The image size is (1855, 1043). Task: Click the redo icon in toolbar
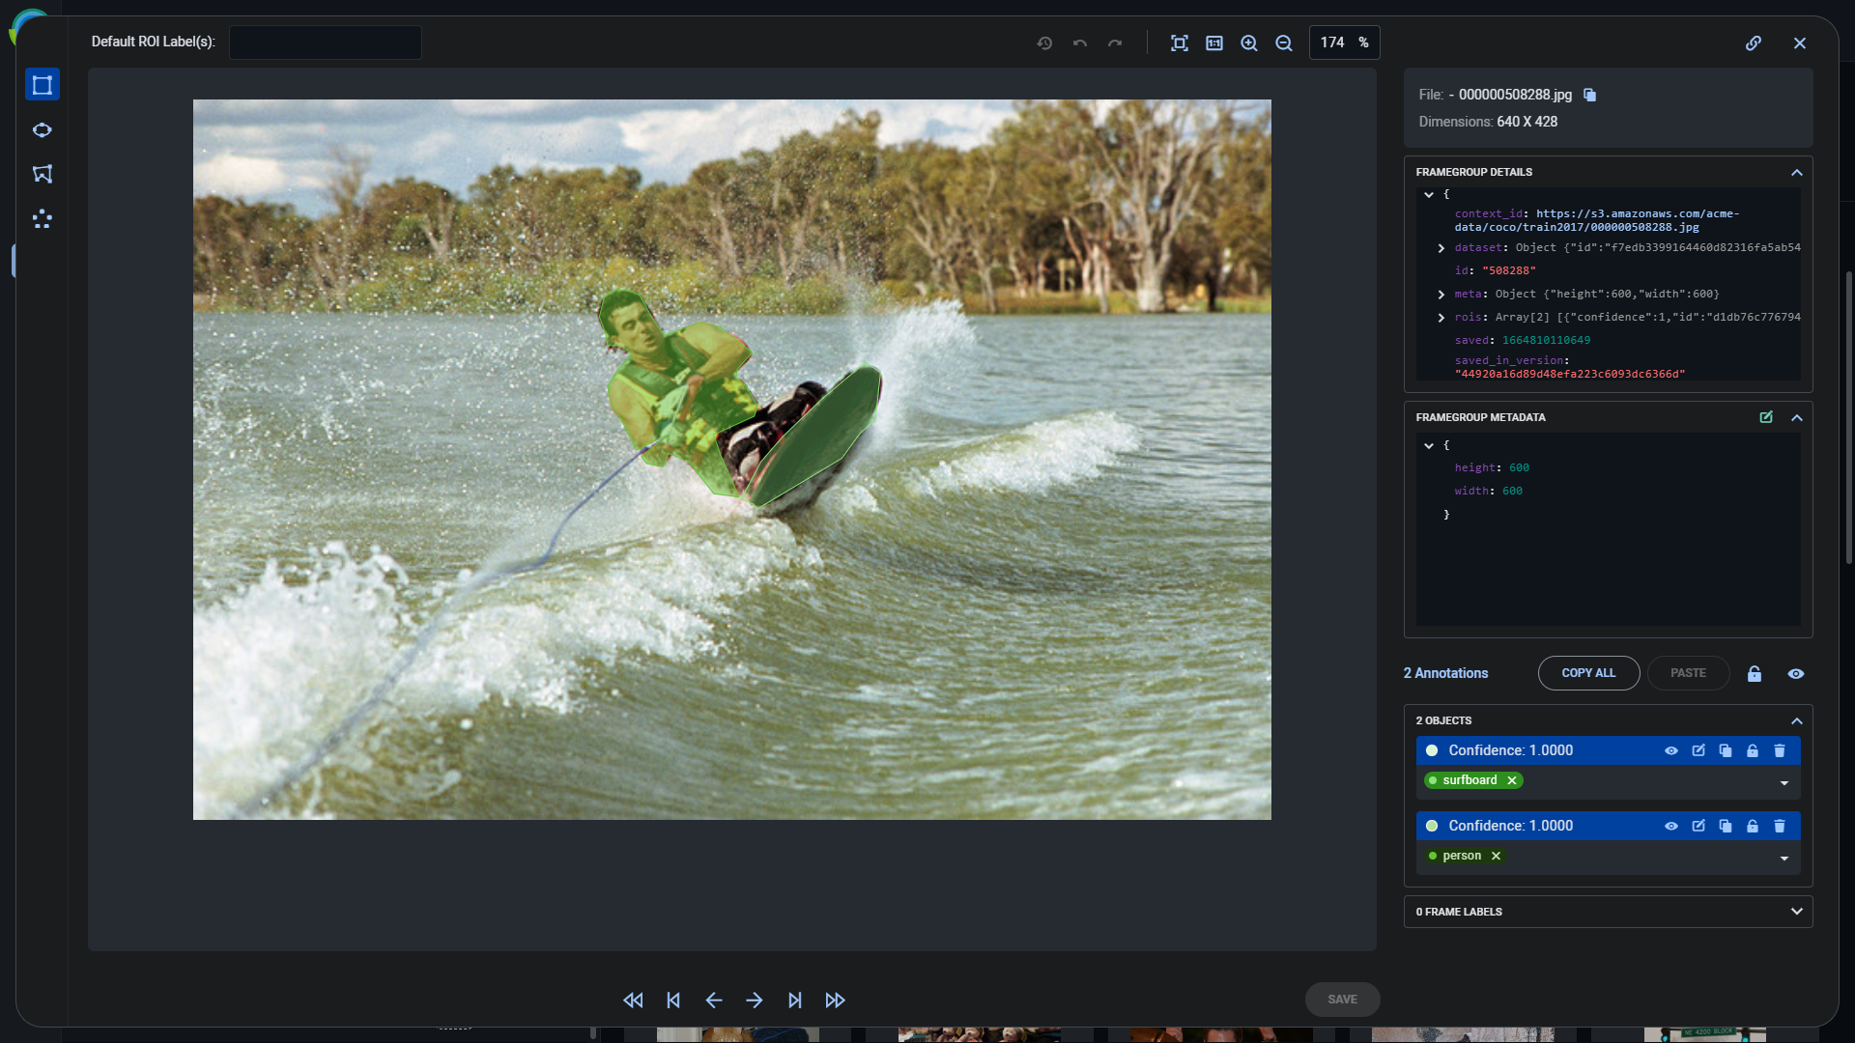pos(1115,42)
